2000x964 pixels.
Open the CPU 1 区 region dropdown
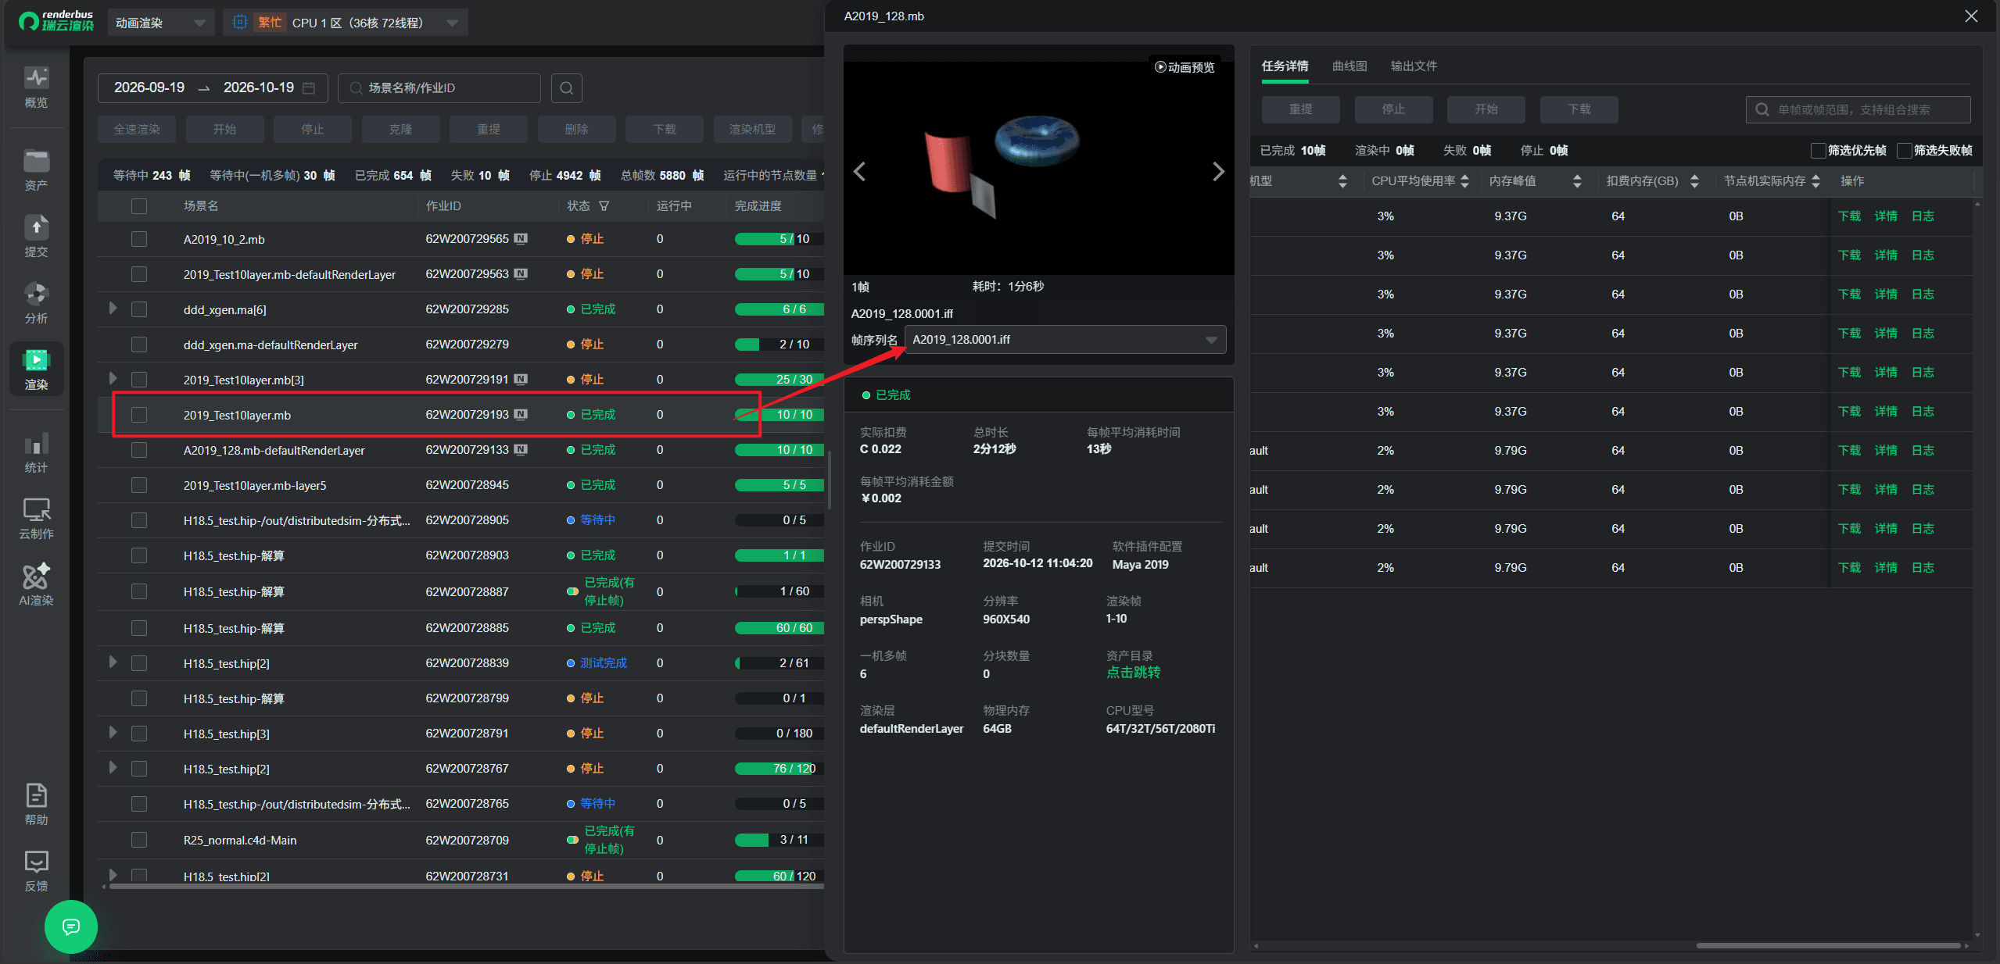[346, 23]
